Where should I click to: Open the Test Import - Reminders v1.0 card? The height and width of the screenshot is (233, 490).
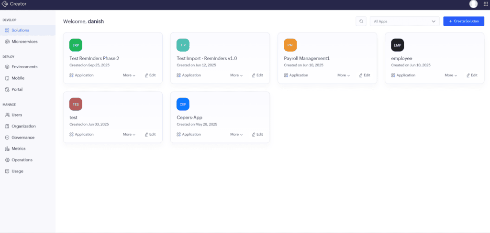[220, 58]
